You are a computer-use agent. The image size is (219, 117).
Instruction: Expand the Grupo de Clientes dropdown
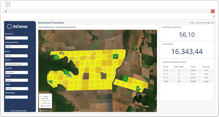point(16,46)
